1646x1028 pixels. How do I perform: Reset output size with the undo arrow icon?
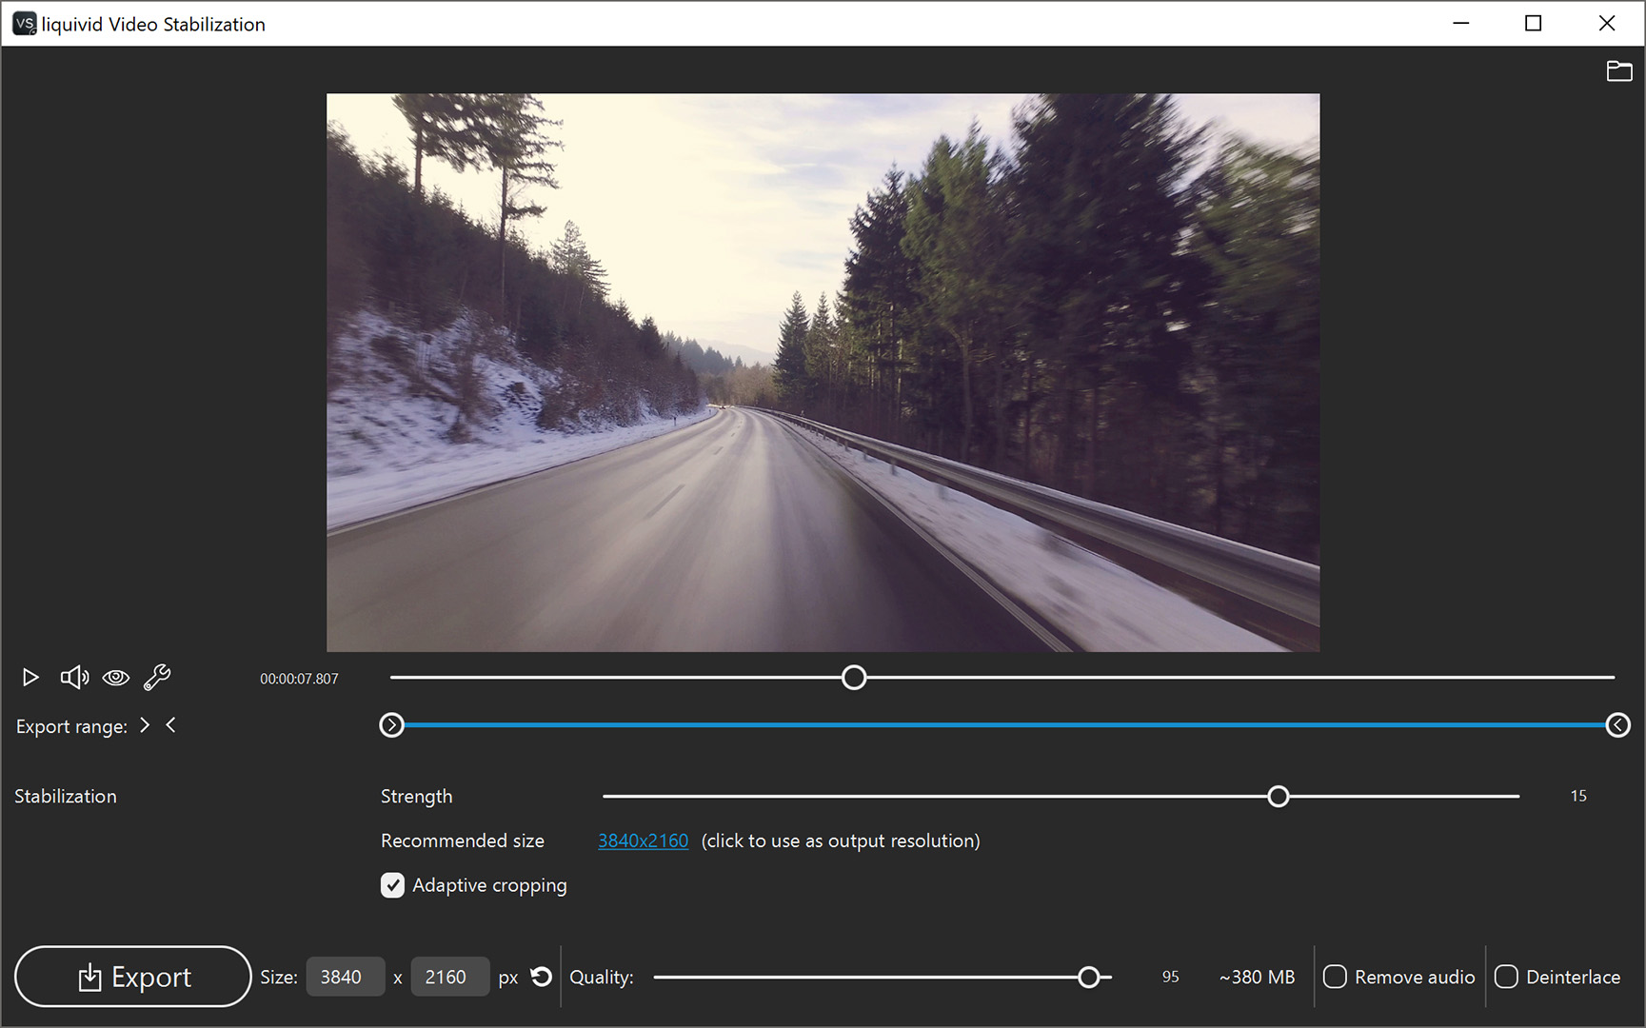(x=540, y=977)
